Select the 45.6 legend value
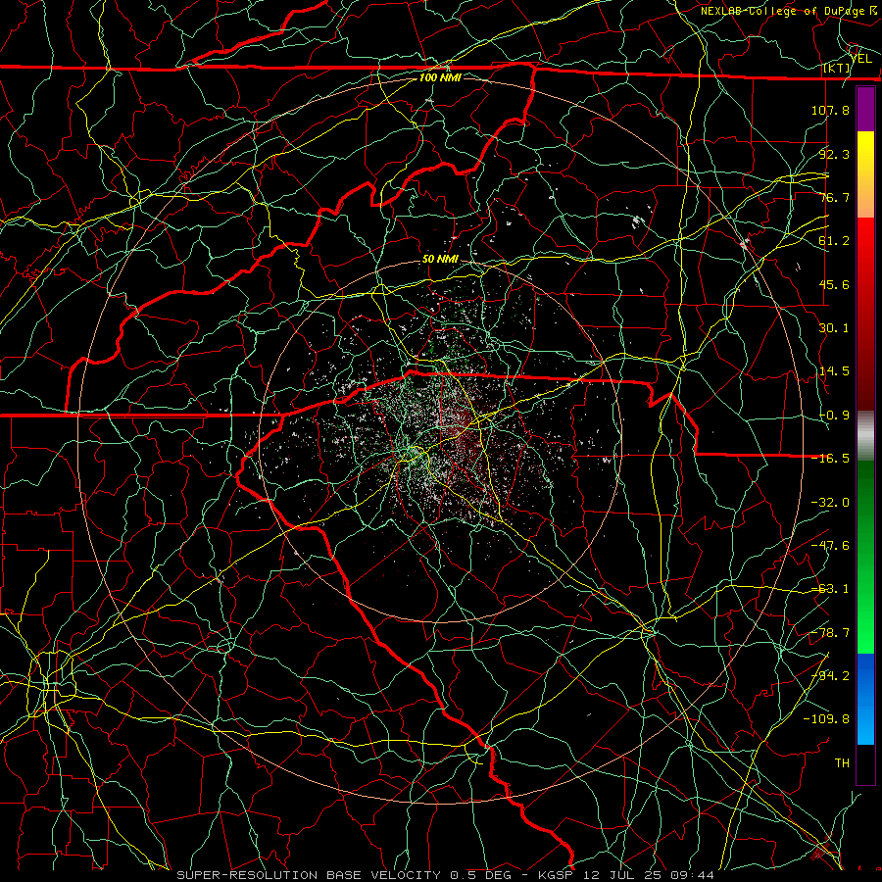 click(834, 284)
